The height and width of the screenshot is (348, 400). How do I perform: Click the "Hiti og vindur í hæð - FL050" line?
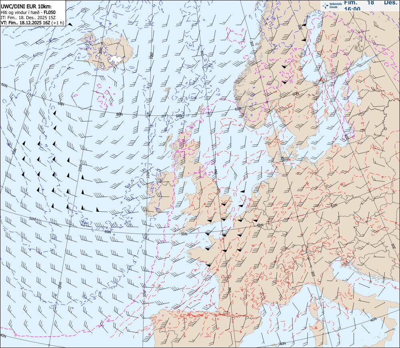28,12
